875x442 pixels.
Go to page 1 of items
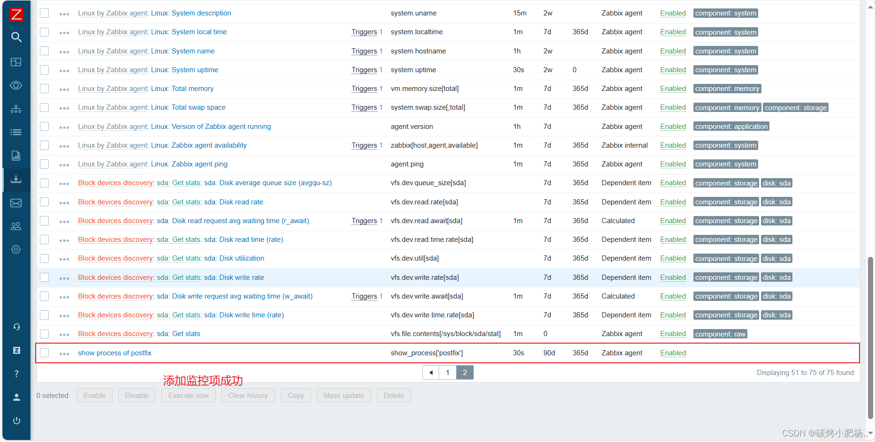coord(448,373)
